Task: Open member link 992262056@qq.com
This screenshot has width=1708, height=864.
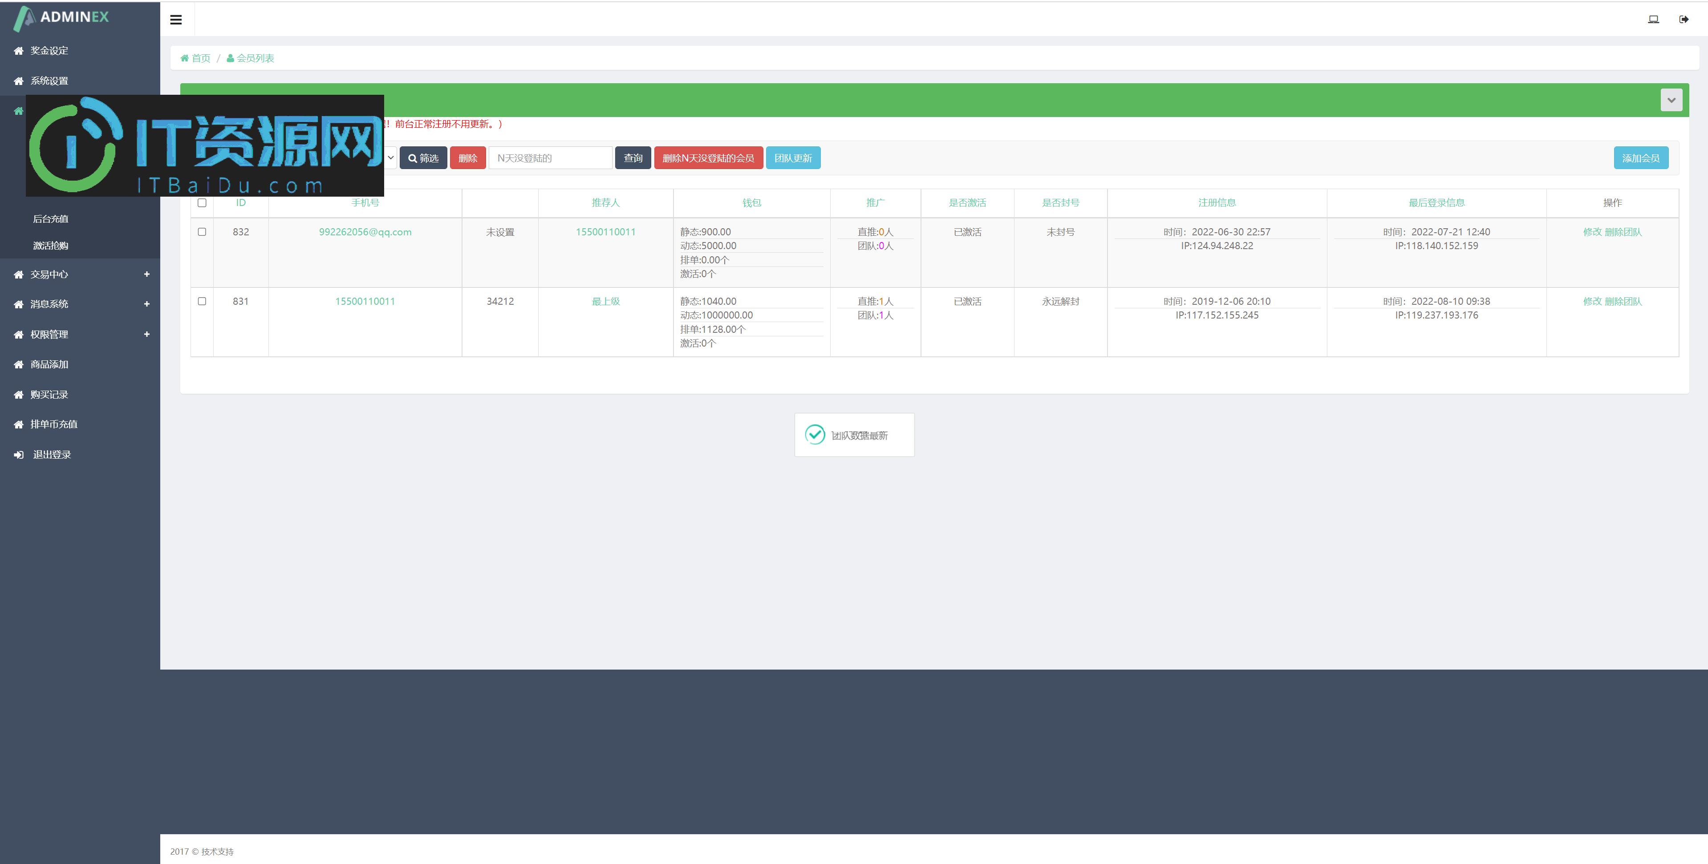Action: (x=365, y=232)
